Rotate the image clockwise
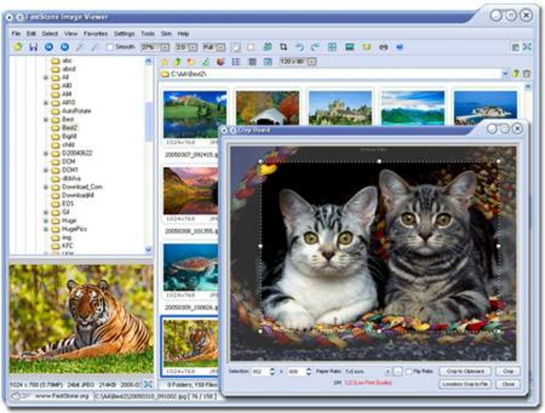 pyautogui.click(x=316, y=47)
